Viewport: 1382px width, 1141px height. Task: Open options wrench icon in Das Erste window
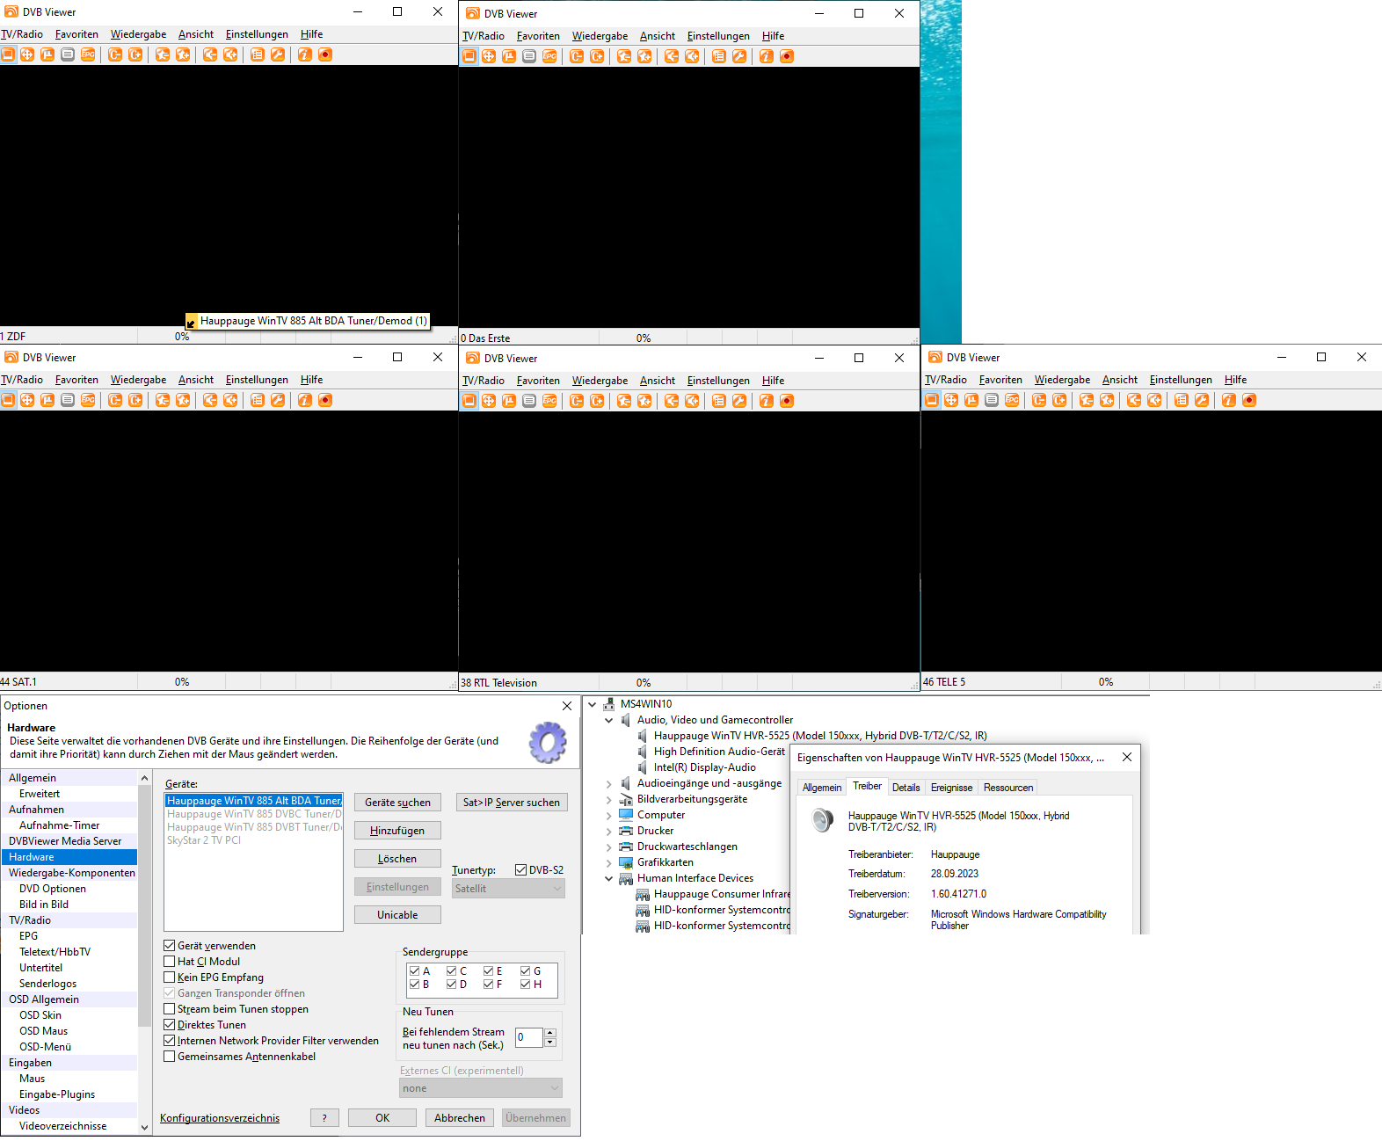[x=739, y=56]
